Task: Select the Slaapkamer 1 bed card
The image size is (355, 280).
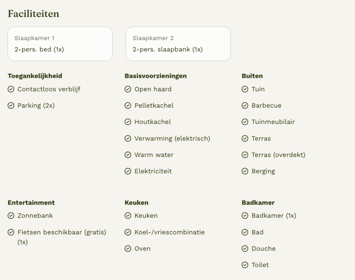Action: (x=60, y=44)
